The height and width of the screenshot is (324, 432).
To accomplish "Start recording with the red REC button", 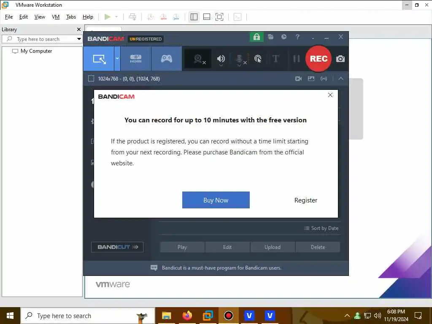I will 319,58.
